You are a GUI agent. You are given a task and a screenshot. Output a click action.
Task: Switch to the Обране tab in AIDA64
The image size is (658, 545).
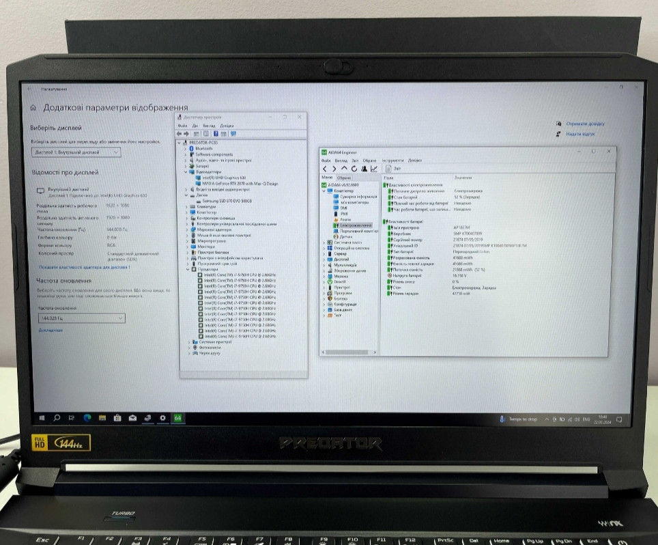pyautogui.click(x=344, y=178)
